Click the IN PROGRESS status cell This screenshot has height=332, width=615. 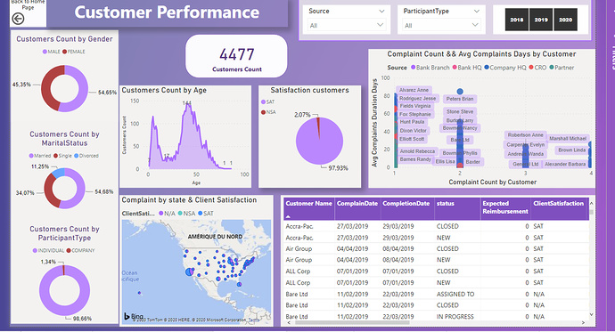click(x=455, y=316)
